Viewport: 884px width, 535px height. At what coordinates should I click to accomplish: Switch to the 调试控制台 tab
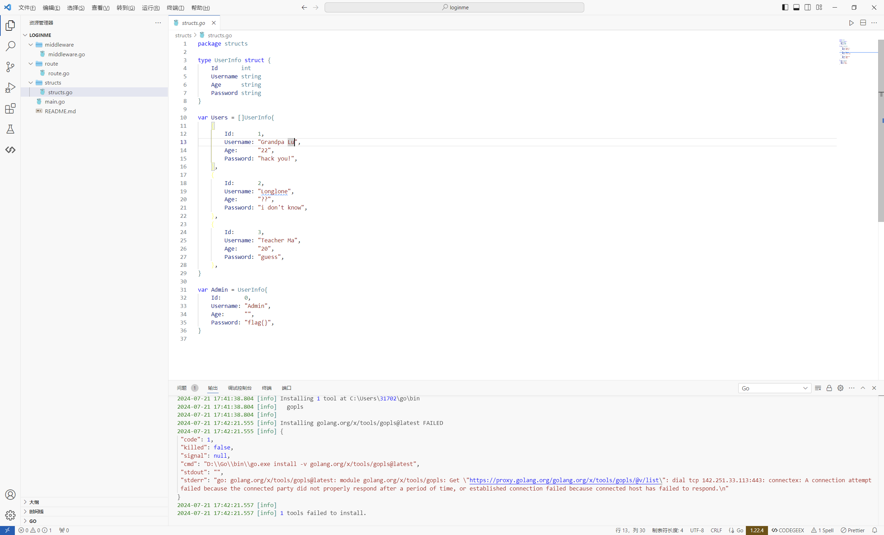[240, 388]
